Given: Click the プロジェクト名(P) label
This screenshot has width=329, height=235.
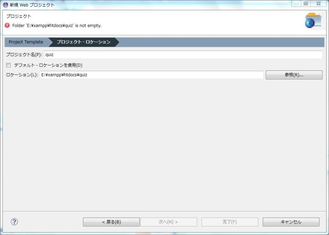Looking at the screenshot, I should point(24,55).
